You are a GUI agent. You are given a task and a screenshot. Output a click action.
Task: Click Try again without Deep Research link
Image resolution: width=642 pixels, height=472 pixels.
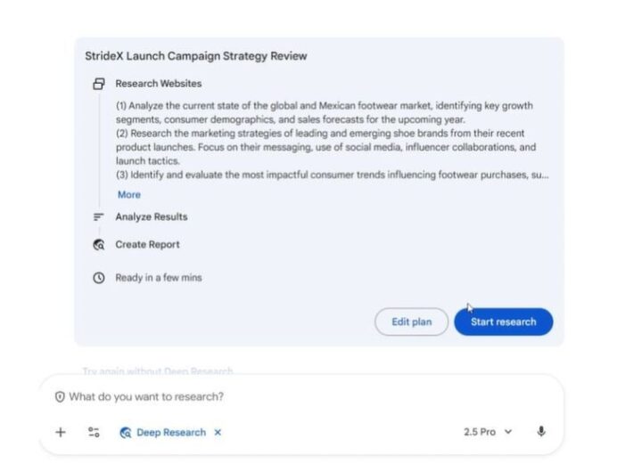click(158, 370)
